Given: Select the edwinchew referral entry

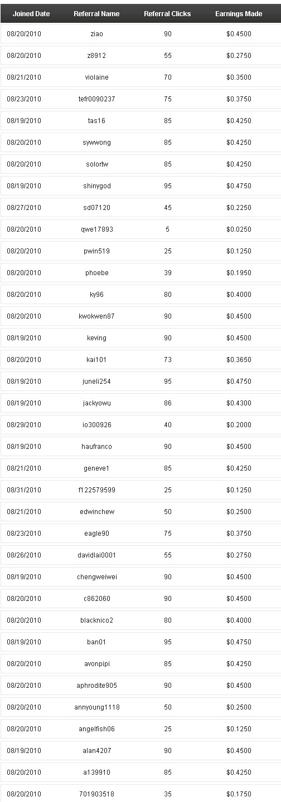Looking at the screenshot, I should point(140,512).
